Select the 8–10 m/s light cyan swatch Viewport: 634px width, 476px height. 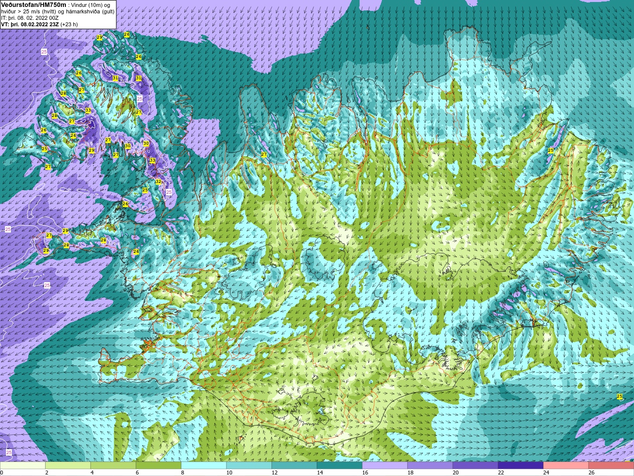204,466
